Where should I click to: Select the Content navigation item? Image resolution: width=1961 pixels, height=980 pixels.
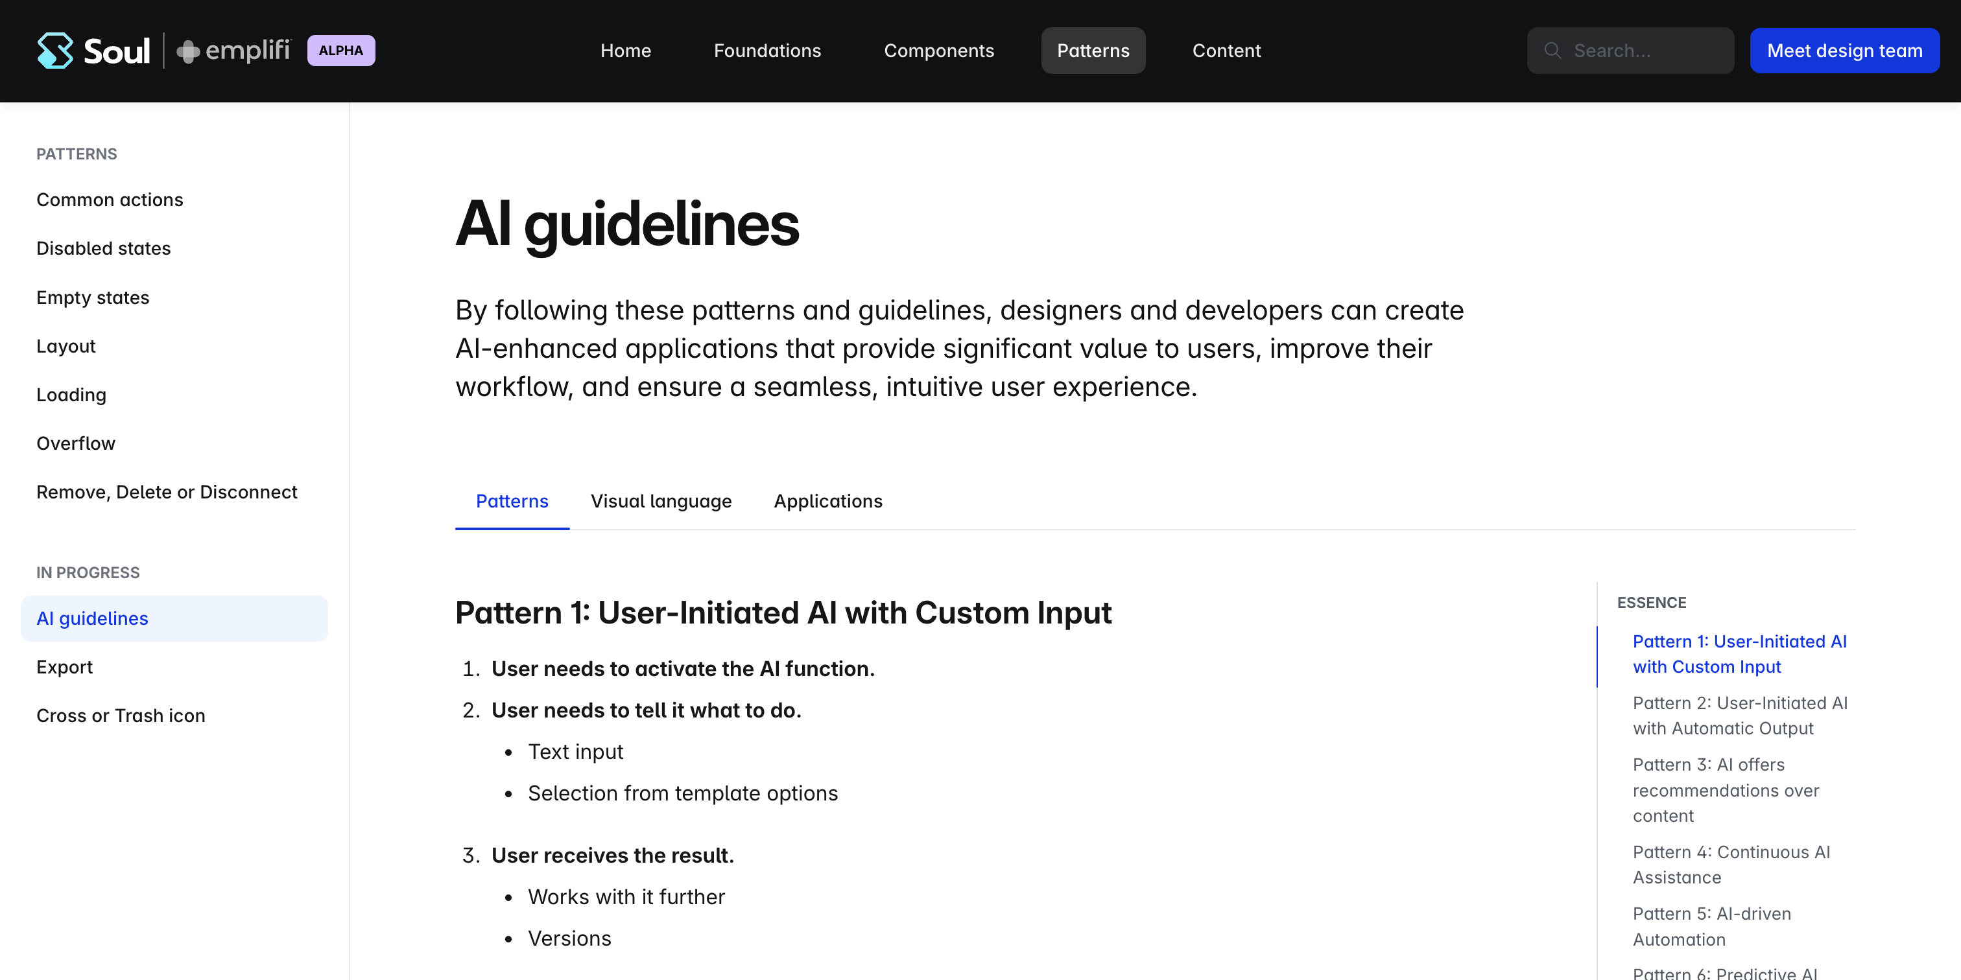pos(1226,50)
